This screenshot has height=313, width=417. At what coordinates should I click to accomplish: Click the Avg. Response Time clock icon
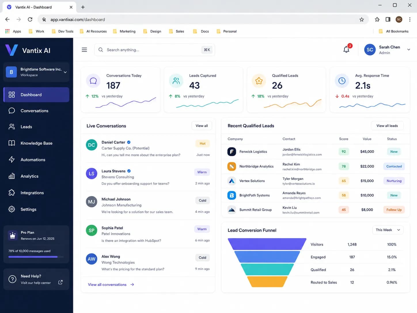click(x=342, y=81)
